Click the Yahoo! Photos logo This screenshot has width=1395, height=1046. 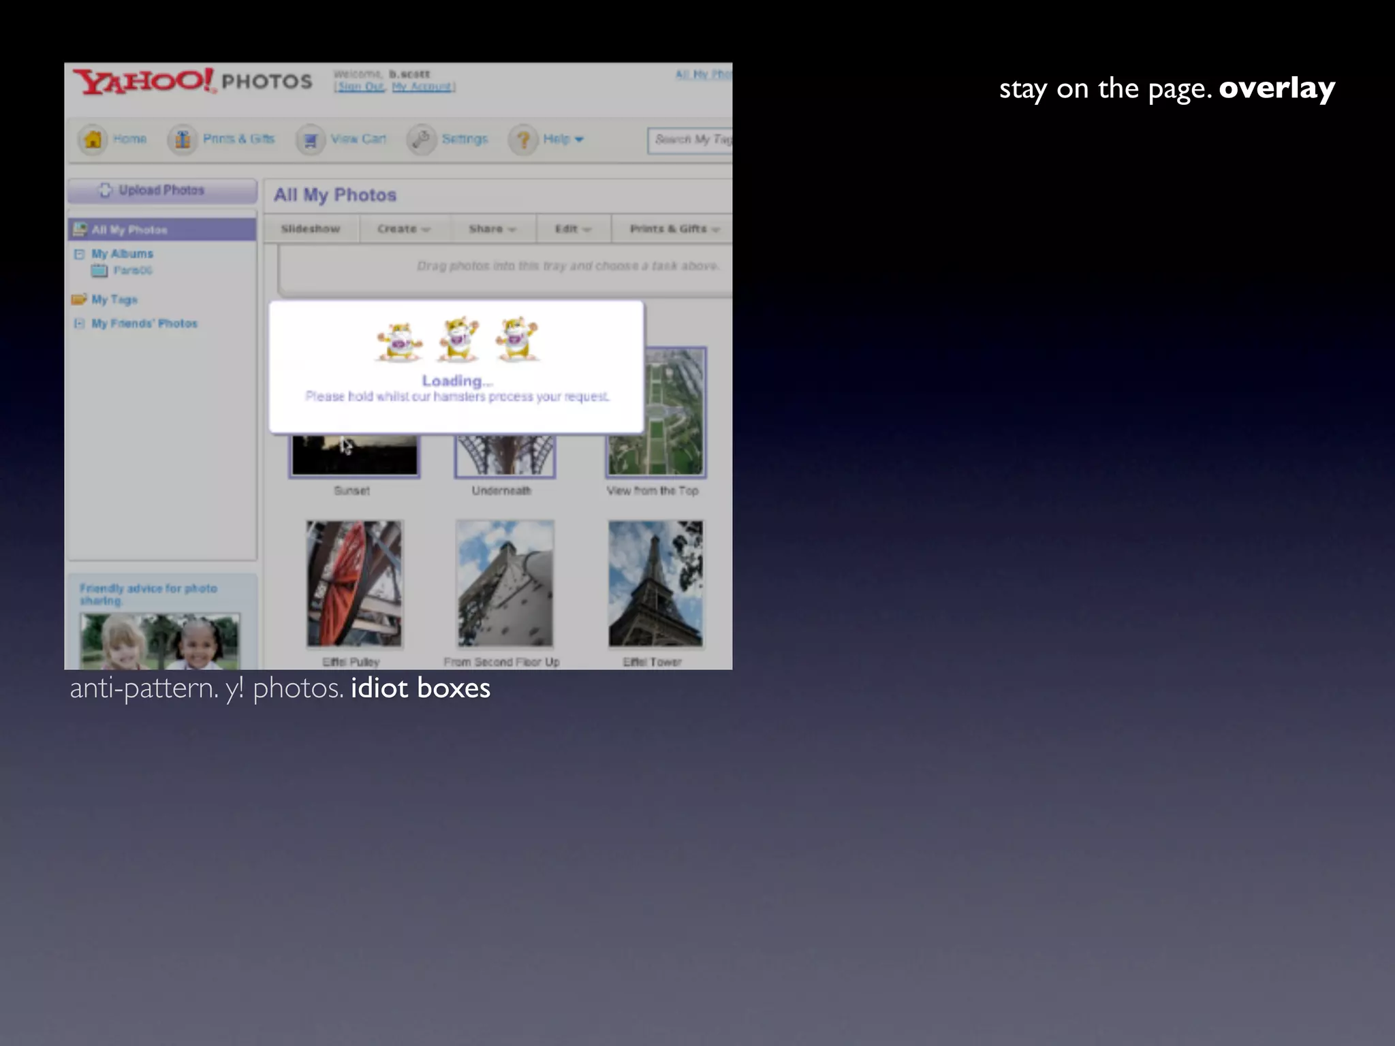pyautogui.click(x=193, y=82)
